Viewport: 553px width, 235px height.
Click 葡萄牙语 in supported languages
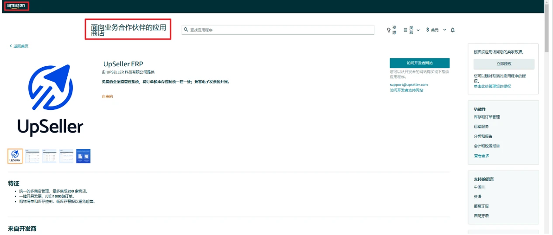[x=481, y=206]
